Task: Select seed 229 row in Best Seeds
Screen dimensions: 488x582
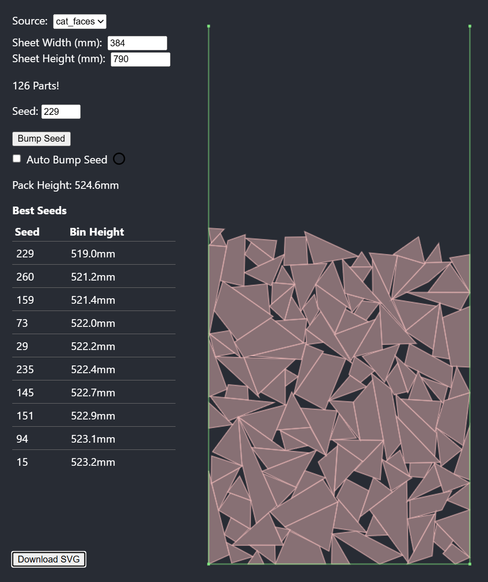Action: pos(94,253)
